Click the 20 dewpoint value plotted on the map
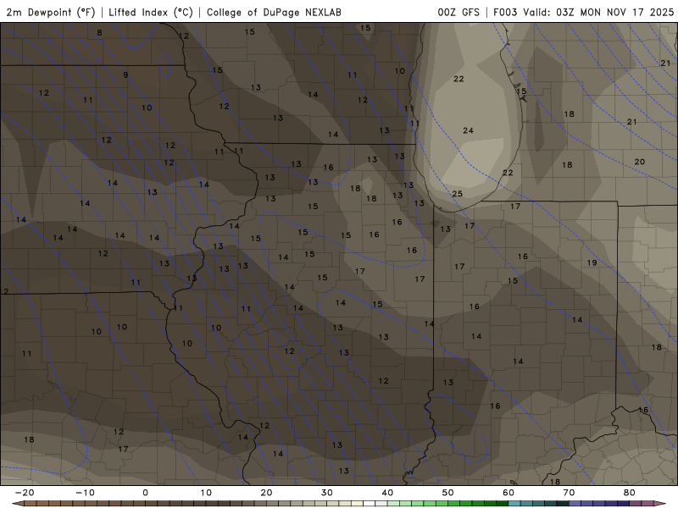This screenshot has width=678, height=508. tap(640, 162)
